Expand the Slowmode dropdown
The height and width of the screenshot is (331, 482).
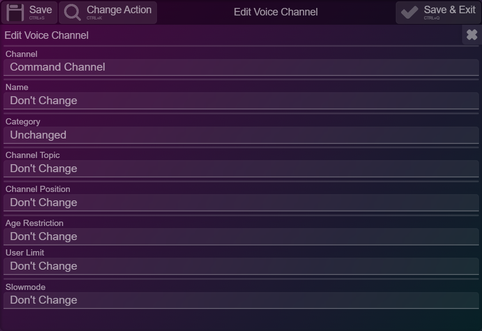(x=241, y=300)
